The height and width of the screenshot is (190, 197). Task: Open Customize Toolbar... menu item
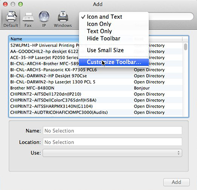pos(114,62)
